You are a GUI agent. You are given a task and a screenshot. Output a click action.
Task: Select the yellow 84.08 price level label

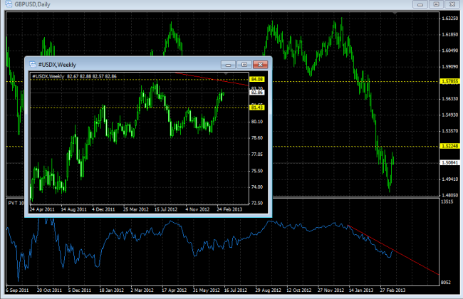tap(257, 79)
